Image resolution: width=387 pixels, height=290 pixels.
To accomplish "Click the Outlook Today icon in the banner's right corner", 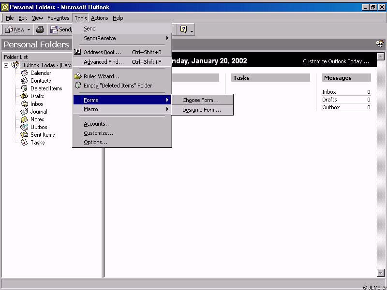I will pyautogui.click(x=380, y=44).
